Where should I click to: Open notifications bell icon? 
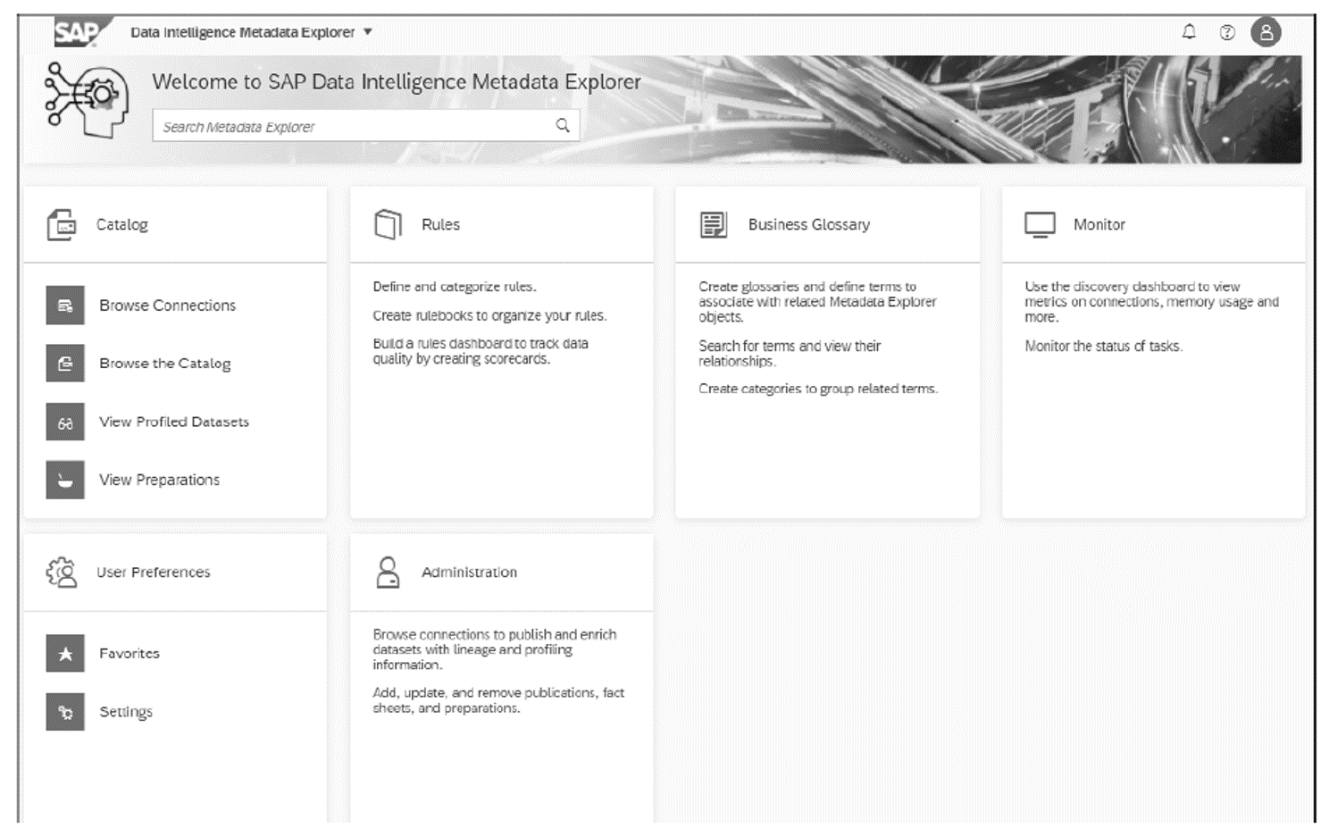[1189, 32]
